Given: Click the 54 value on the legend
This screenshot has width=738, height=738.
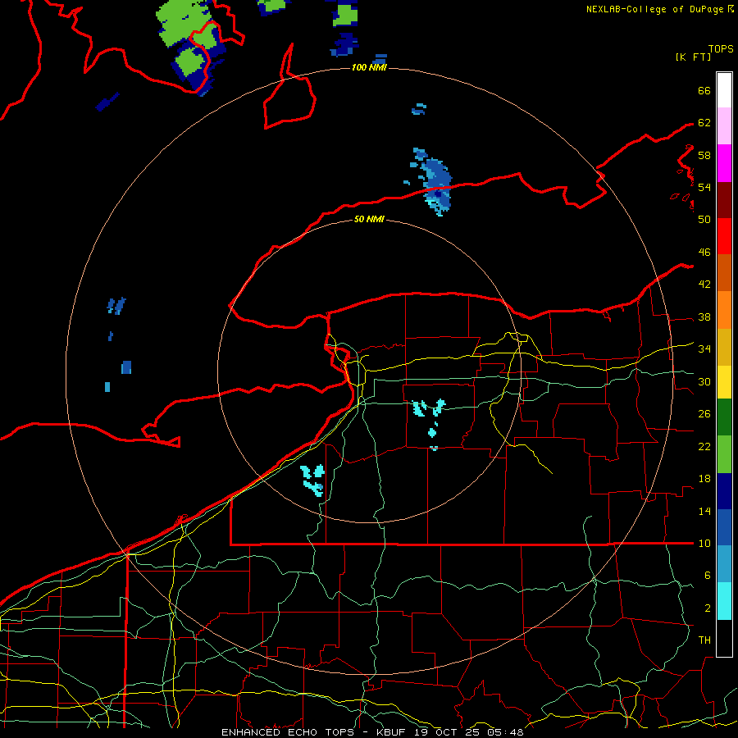Looking at the screenshot, I should click(704, 187).
